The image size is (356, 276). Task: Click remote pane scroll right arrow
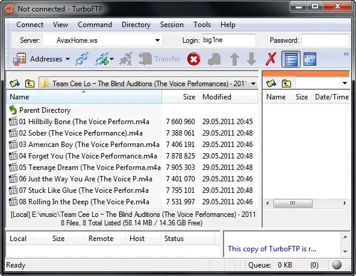point(345,203)
